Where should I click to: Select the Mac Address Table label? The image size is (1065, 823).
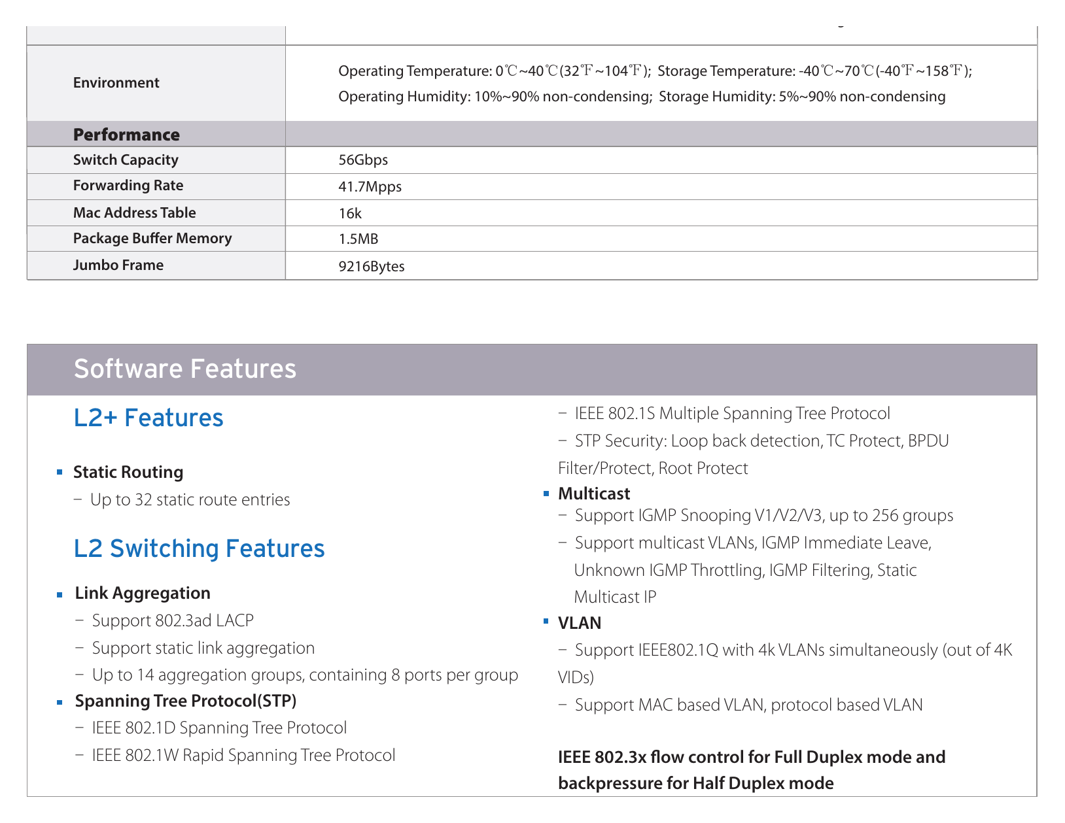[x=135, y=213]
